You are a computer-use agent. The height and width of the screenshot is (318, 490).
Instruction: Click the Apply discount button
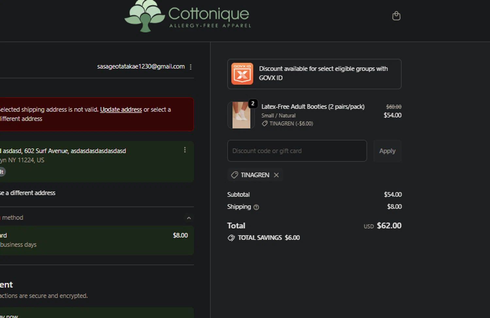387,151
